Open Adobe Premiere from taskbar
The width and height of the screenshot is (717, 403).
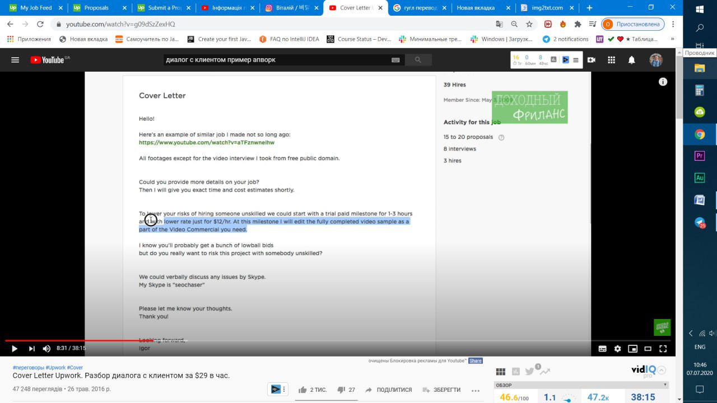pos(700,156)
